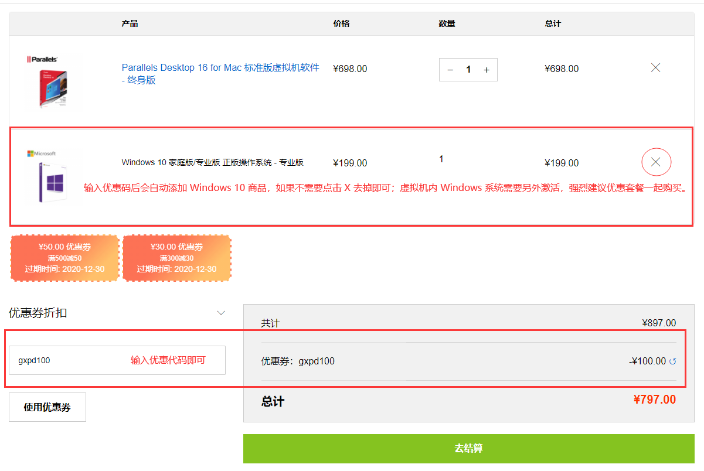Click the 总计 column header
The image size is (704, 471).
point(552,24)
